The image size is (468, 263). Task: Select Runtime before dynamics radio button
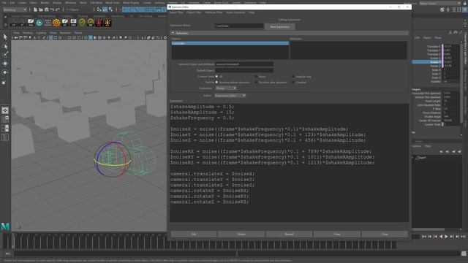click(216, 83)
